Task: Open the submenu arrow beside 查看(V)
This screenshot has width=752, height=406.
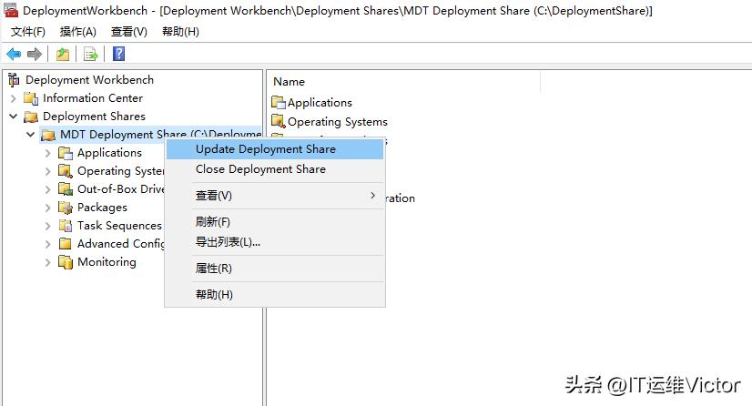Action: click(372, 195)
